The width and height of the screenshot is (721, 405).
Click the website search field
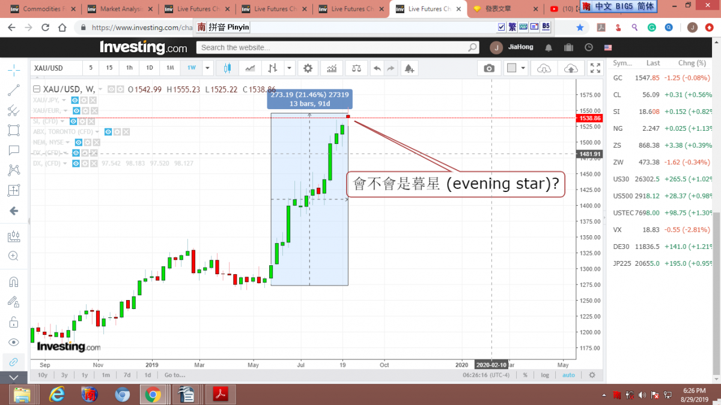pyautogui.click(x=338, y=47)
